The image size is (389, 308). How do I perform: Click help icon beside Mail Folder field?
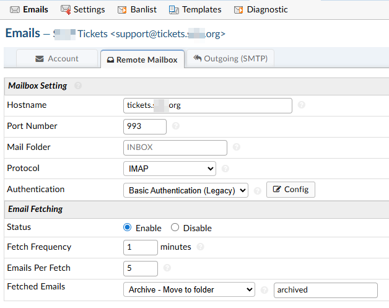(237, 147)
